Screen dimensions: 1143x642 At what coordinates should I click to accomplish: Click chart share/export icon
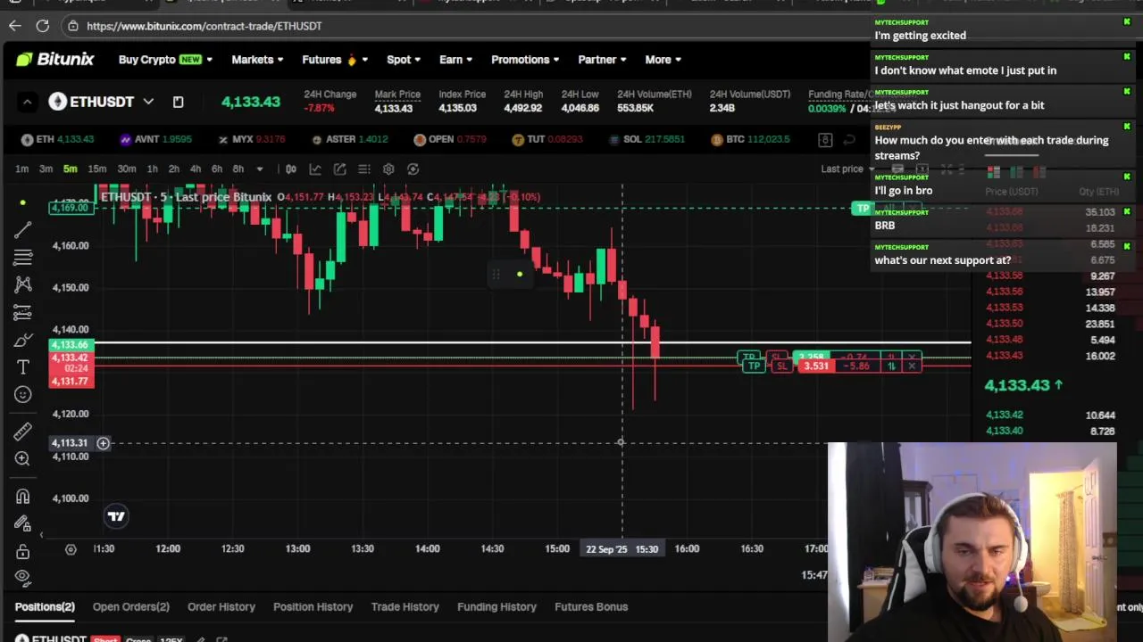point(340,169)
